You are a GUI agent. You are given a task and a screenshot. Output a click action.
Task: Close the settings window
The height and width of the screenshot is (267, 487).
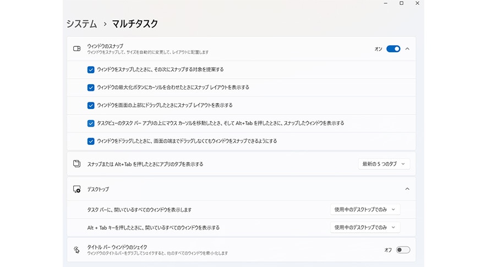point(418,3)
